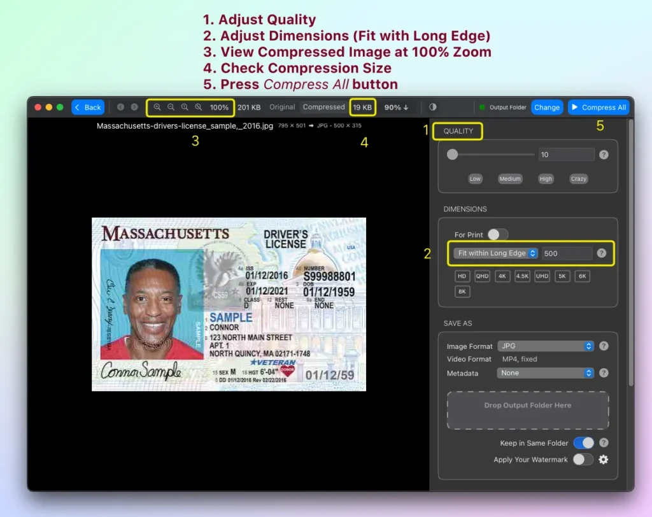This screenshot has width=652, height=517.
Task: Click the 100% zoom level text
Action: tap(219, 108)
